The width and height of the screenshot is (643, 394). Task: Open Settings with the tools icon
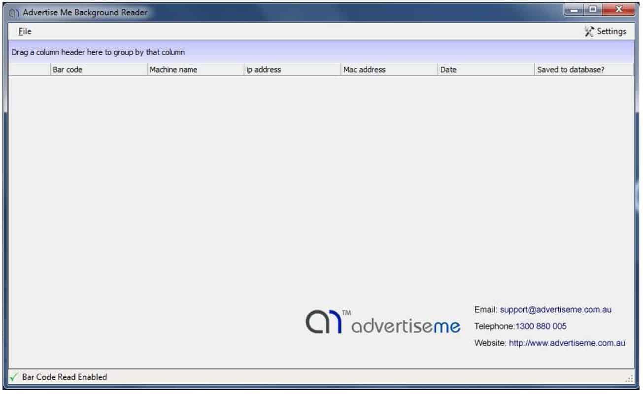click(x=589, y=32)
